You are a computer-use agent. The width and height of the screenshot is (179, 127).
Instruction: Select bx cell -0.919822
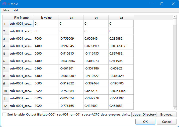coord(71,83)
